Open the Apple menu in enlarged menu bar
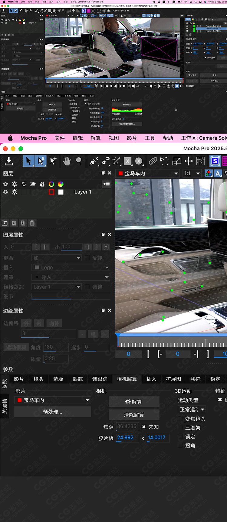The image size is (227, 522). [10, 138]
